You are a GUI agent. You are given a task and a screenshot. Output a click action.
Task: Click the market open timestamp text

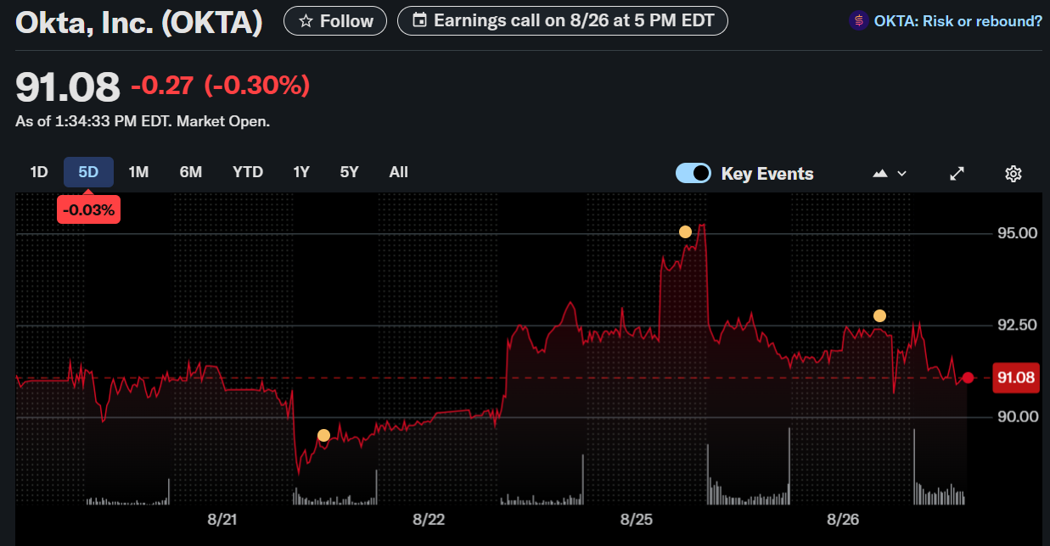pos(143,121)
